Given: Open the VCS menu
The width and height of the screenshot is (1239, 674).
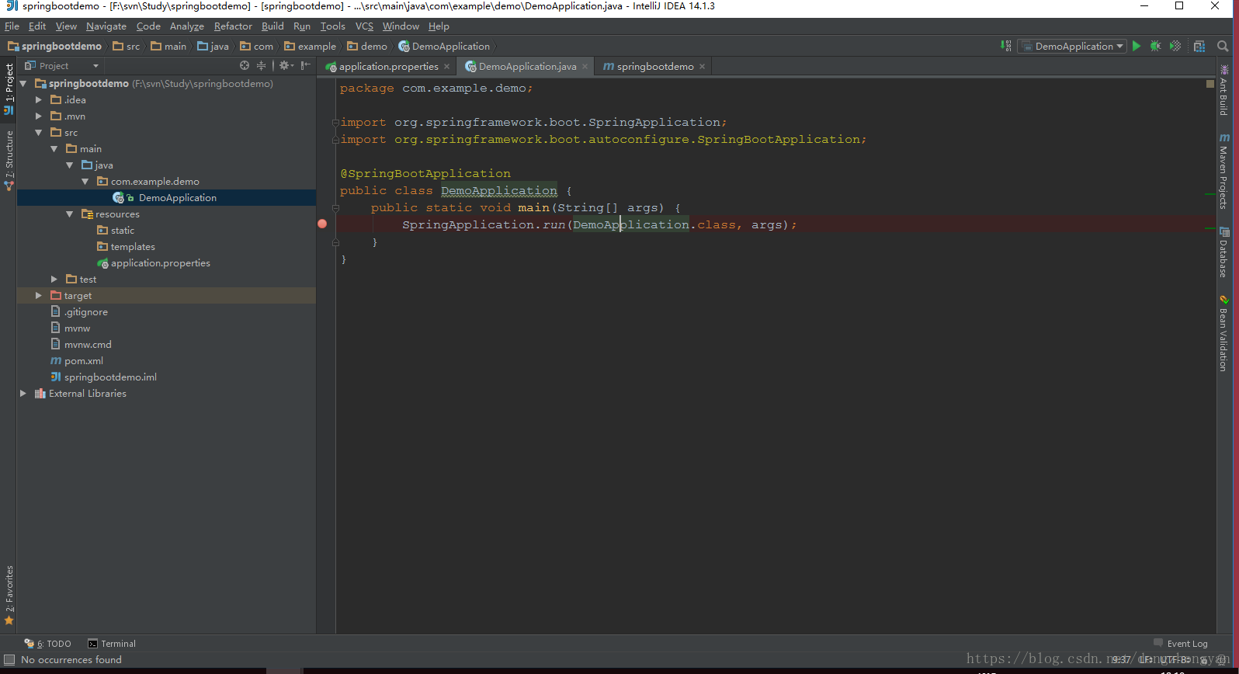Looking at the screenshot, I should click(x=364, y=26).
